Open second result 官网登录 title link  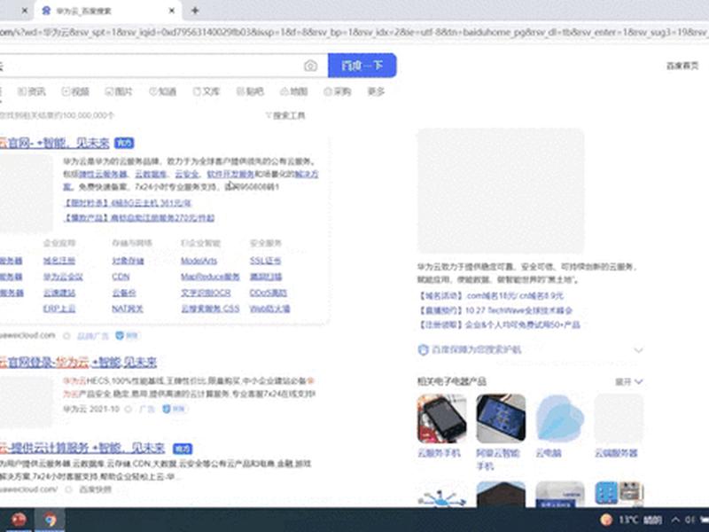[x=78, y=362]
